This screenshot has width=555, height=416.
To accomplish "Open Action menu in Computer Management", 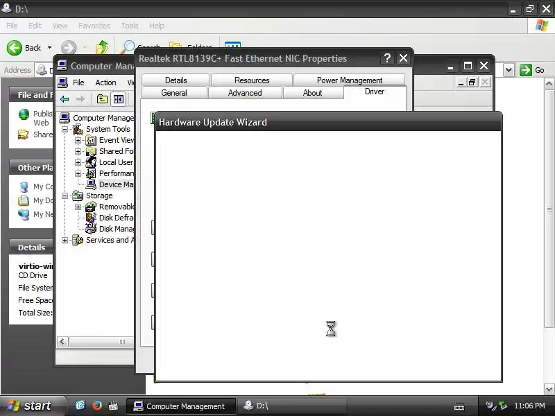I will [x=105, y=83].
